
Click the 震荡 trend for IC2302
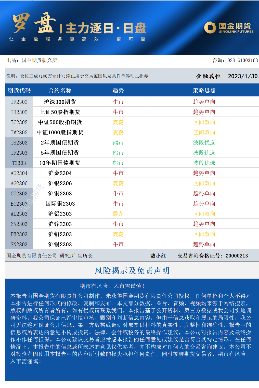118,122
